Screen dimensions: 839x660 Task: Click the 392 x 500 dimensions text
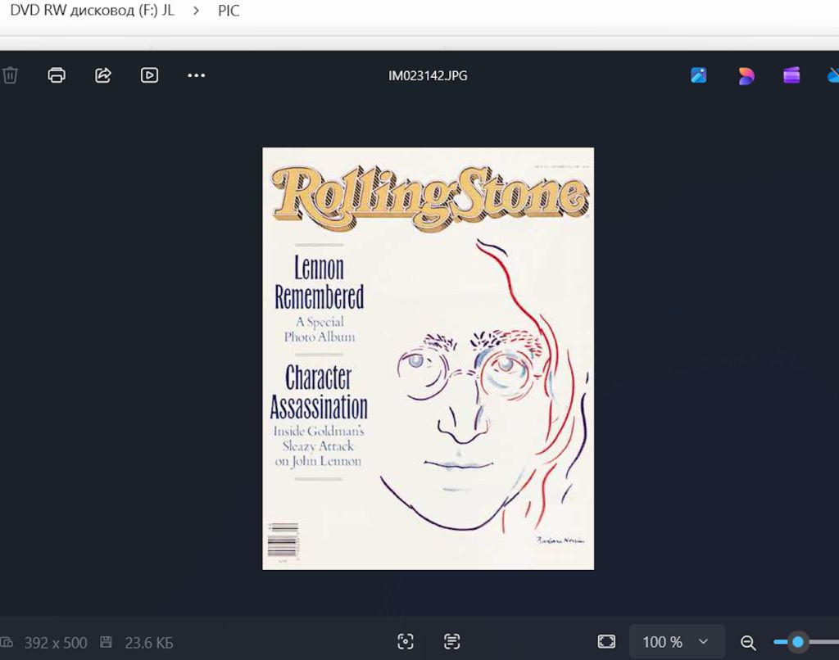click(56, 642)
